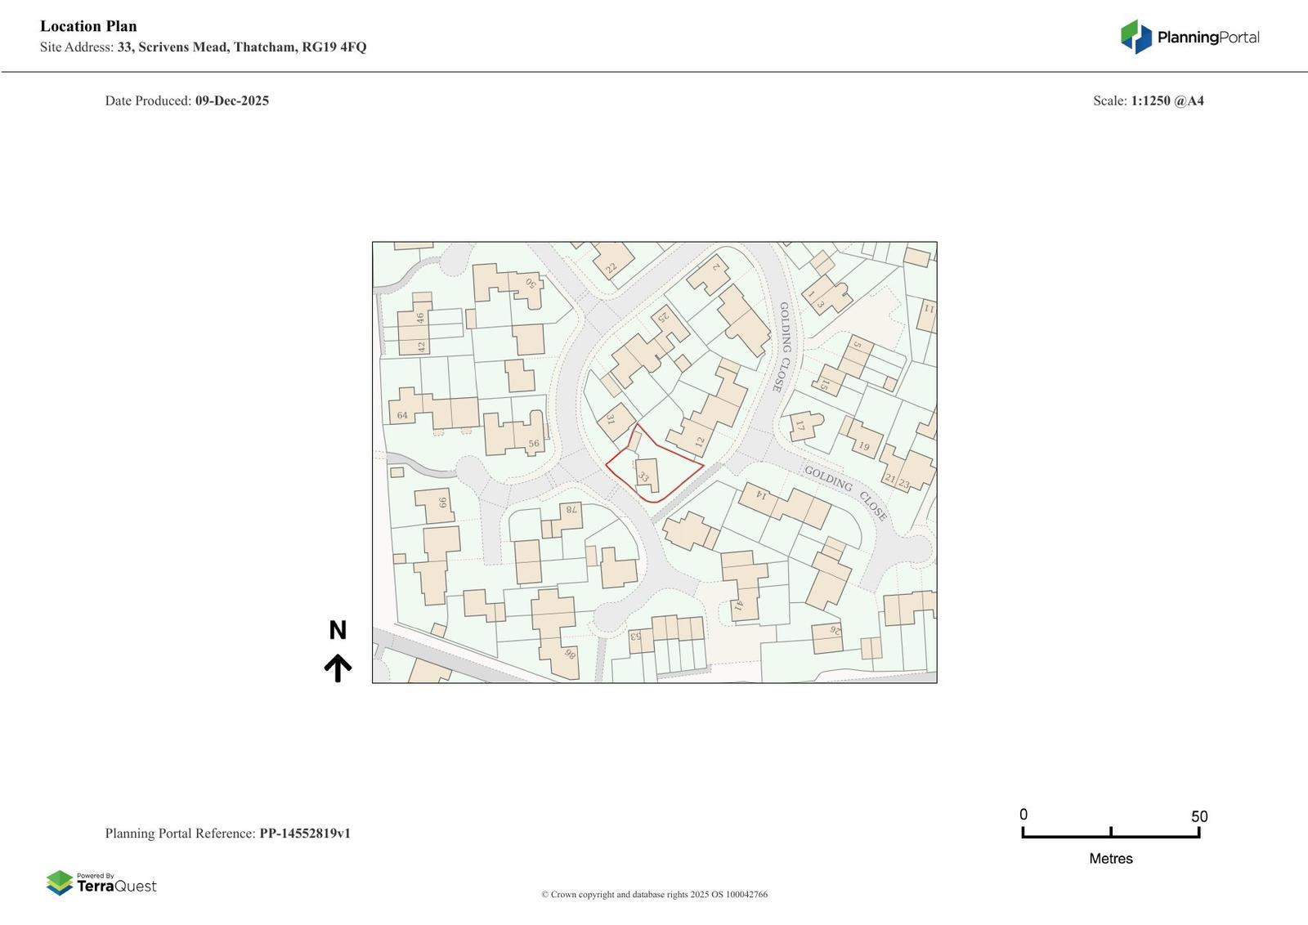Click house number 31 on the map
The height and width of the screenshot is (925, 1308).
(x=610, y=419)
